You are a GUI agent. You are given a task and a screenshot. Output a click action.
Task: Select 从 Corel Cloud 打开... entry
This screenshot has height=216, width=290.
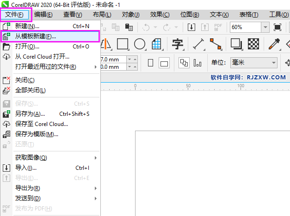tap(50, 57)
